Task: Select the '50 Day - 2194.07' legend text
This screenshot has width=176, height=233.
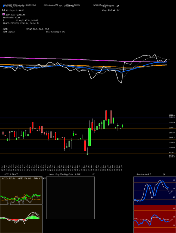Action: point(15,11)
